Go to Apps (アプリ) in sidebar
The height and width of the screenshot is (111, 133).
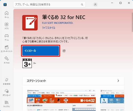7,26
